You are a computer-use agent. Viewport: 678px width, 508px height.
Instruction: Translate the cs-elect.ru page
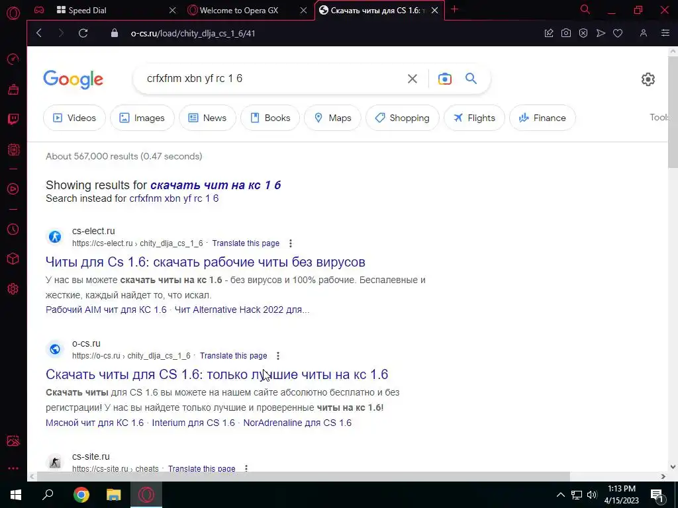[246, 243]
